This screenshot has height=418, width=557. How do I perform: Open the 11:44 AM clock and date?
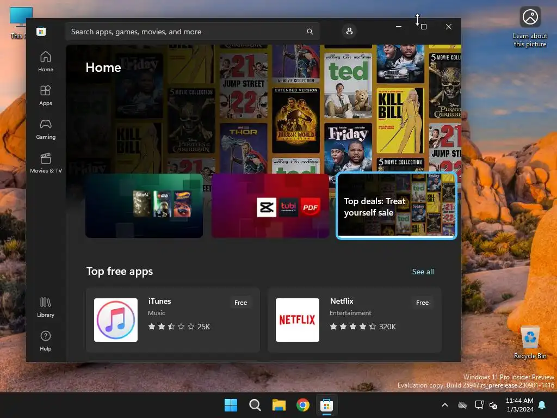click(519, 405)
